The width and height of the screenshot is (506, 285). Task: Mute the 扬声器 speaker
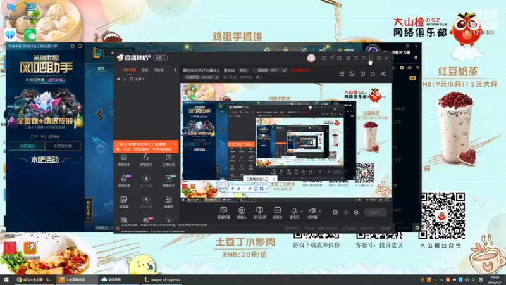(x=312, y=213)
